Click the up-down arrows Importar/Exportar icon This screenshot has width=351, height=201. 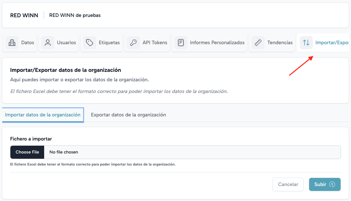(x=306, y=43)
